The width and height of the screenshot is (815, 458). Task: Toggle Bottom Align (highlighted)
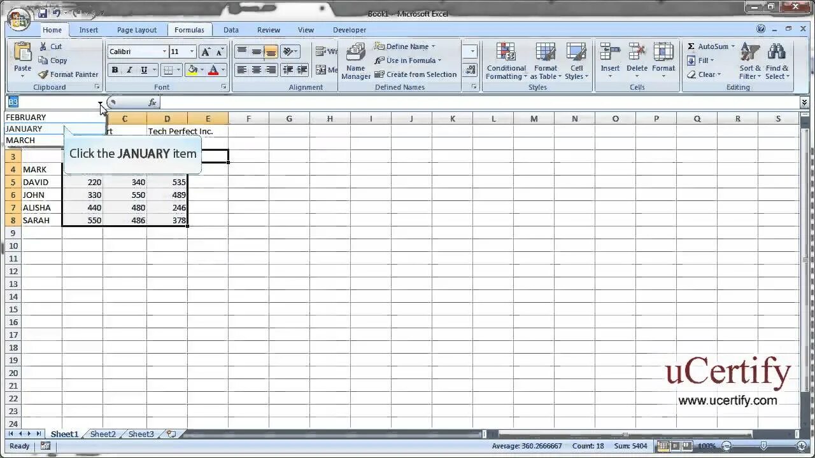click(x=271, y=52)
